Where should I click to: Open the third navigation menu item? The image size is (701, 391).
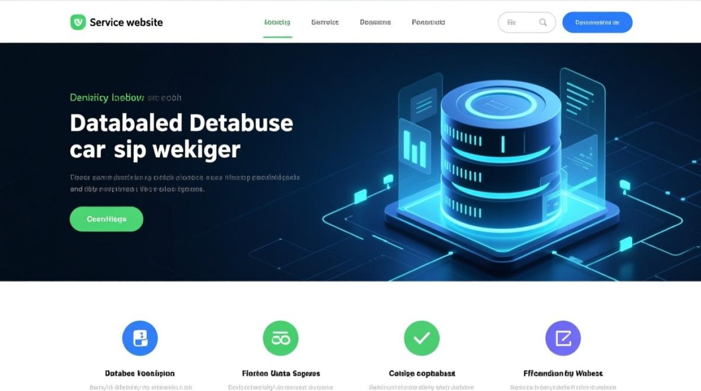tap(375, 22)
